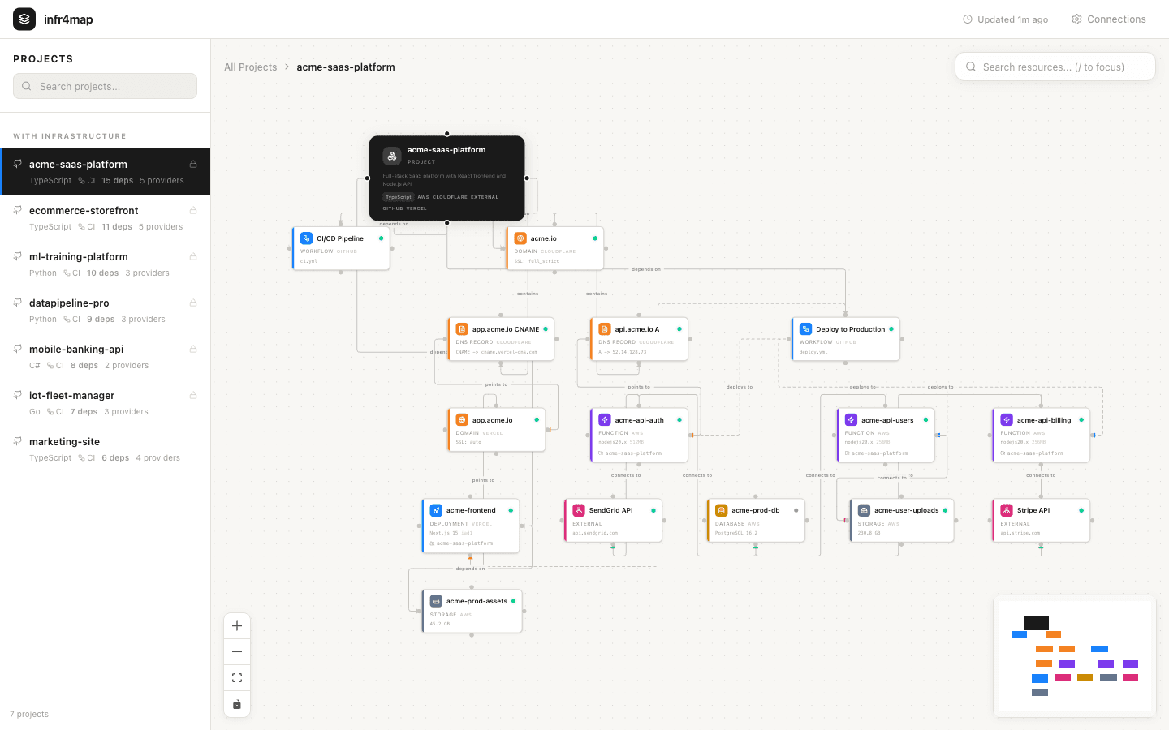Select iot-fleet-manager project
This screenshot has width=1169, height=730.
click(106, 403)
